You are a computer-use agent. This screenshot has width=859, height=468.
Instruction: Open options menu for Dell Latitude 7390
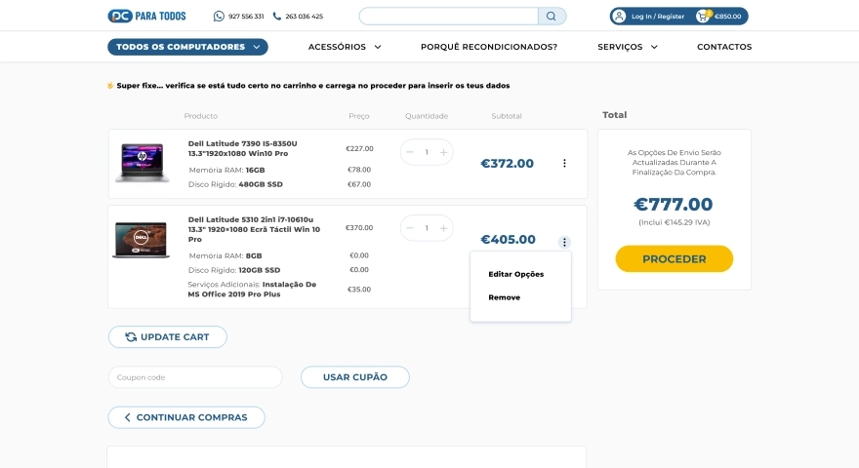point(564,163)
